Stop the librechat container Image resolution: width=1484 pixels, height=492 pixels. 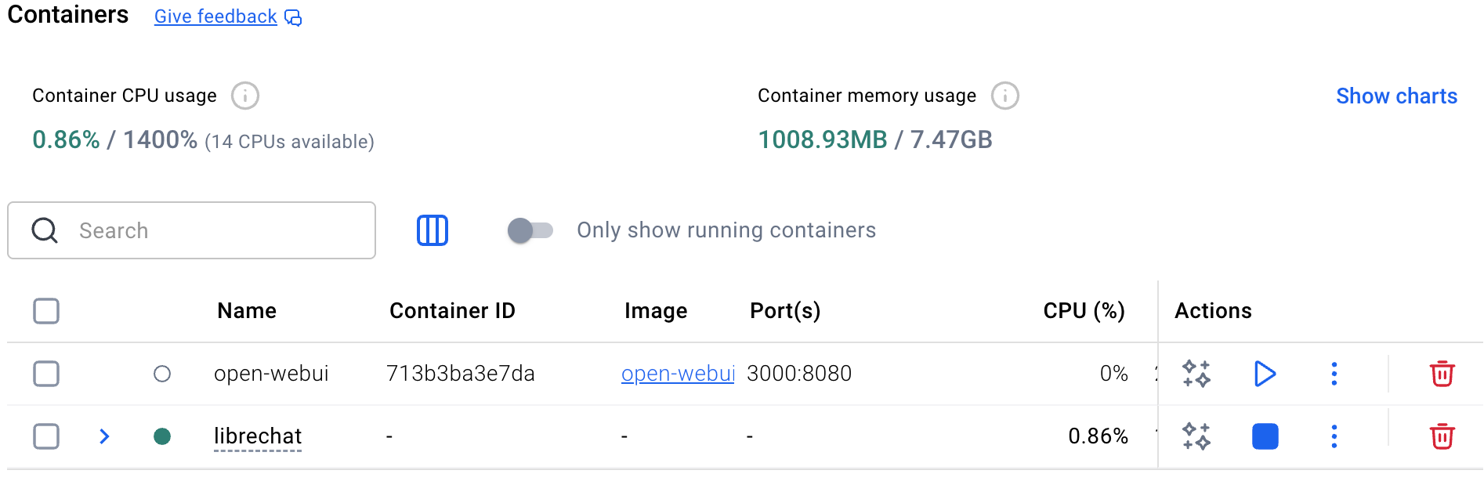click(x=1265, y=436)
